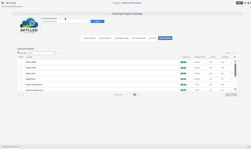Select the Desktop 1440p preset checkbox
Image resolution: width=251 pixels, height=149 pixels.
(x=21, y=68)
